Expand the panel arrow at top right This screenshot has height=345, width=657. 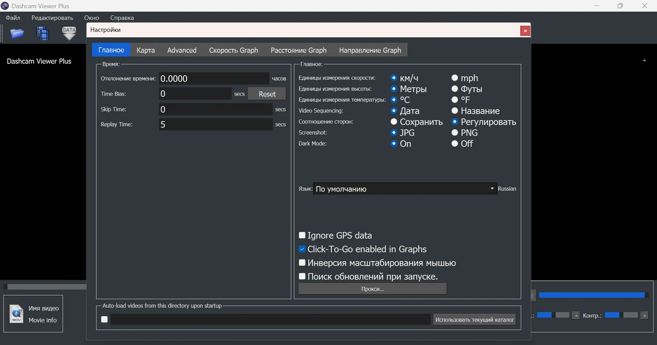point(644,61)
